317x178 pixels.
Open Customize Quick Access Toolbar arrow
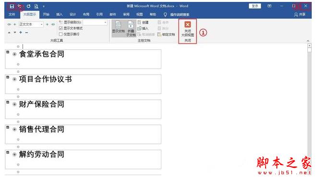coord(44,6)
